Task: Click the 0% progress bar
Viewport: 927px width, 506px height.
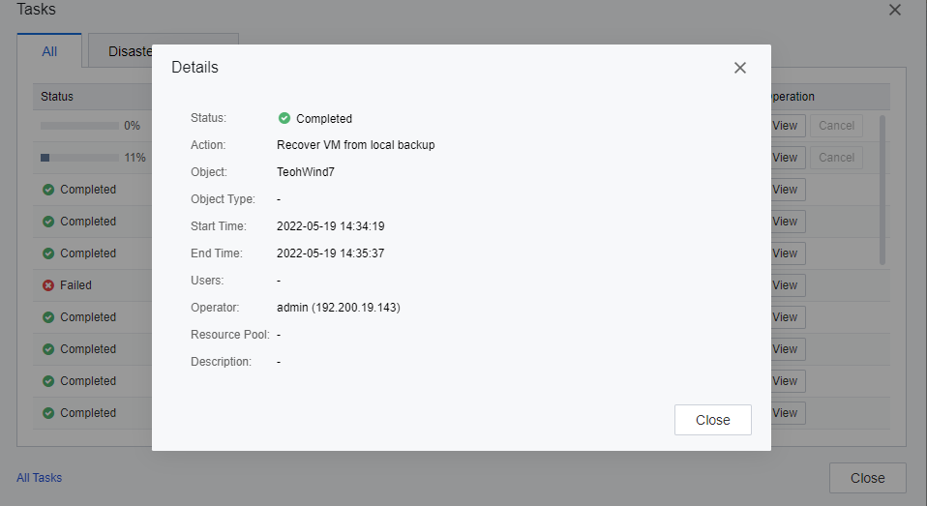Action: 79,126
